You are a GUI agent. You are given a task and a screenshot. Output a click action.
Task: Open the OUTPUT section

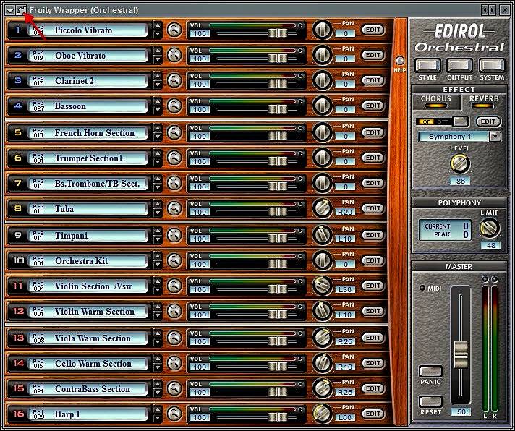click(x=459, y=66)
